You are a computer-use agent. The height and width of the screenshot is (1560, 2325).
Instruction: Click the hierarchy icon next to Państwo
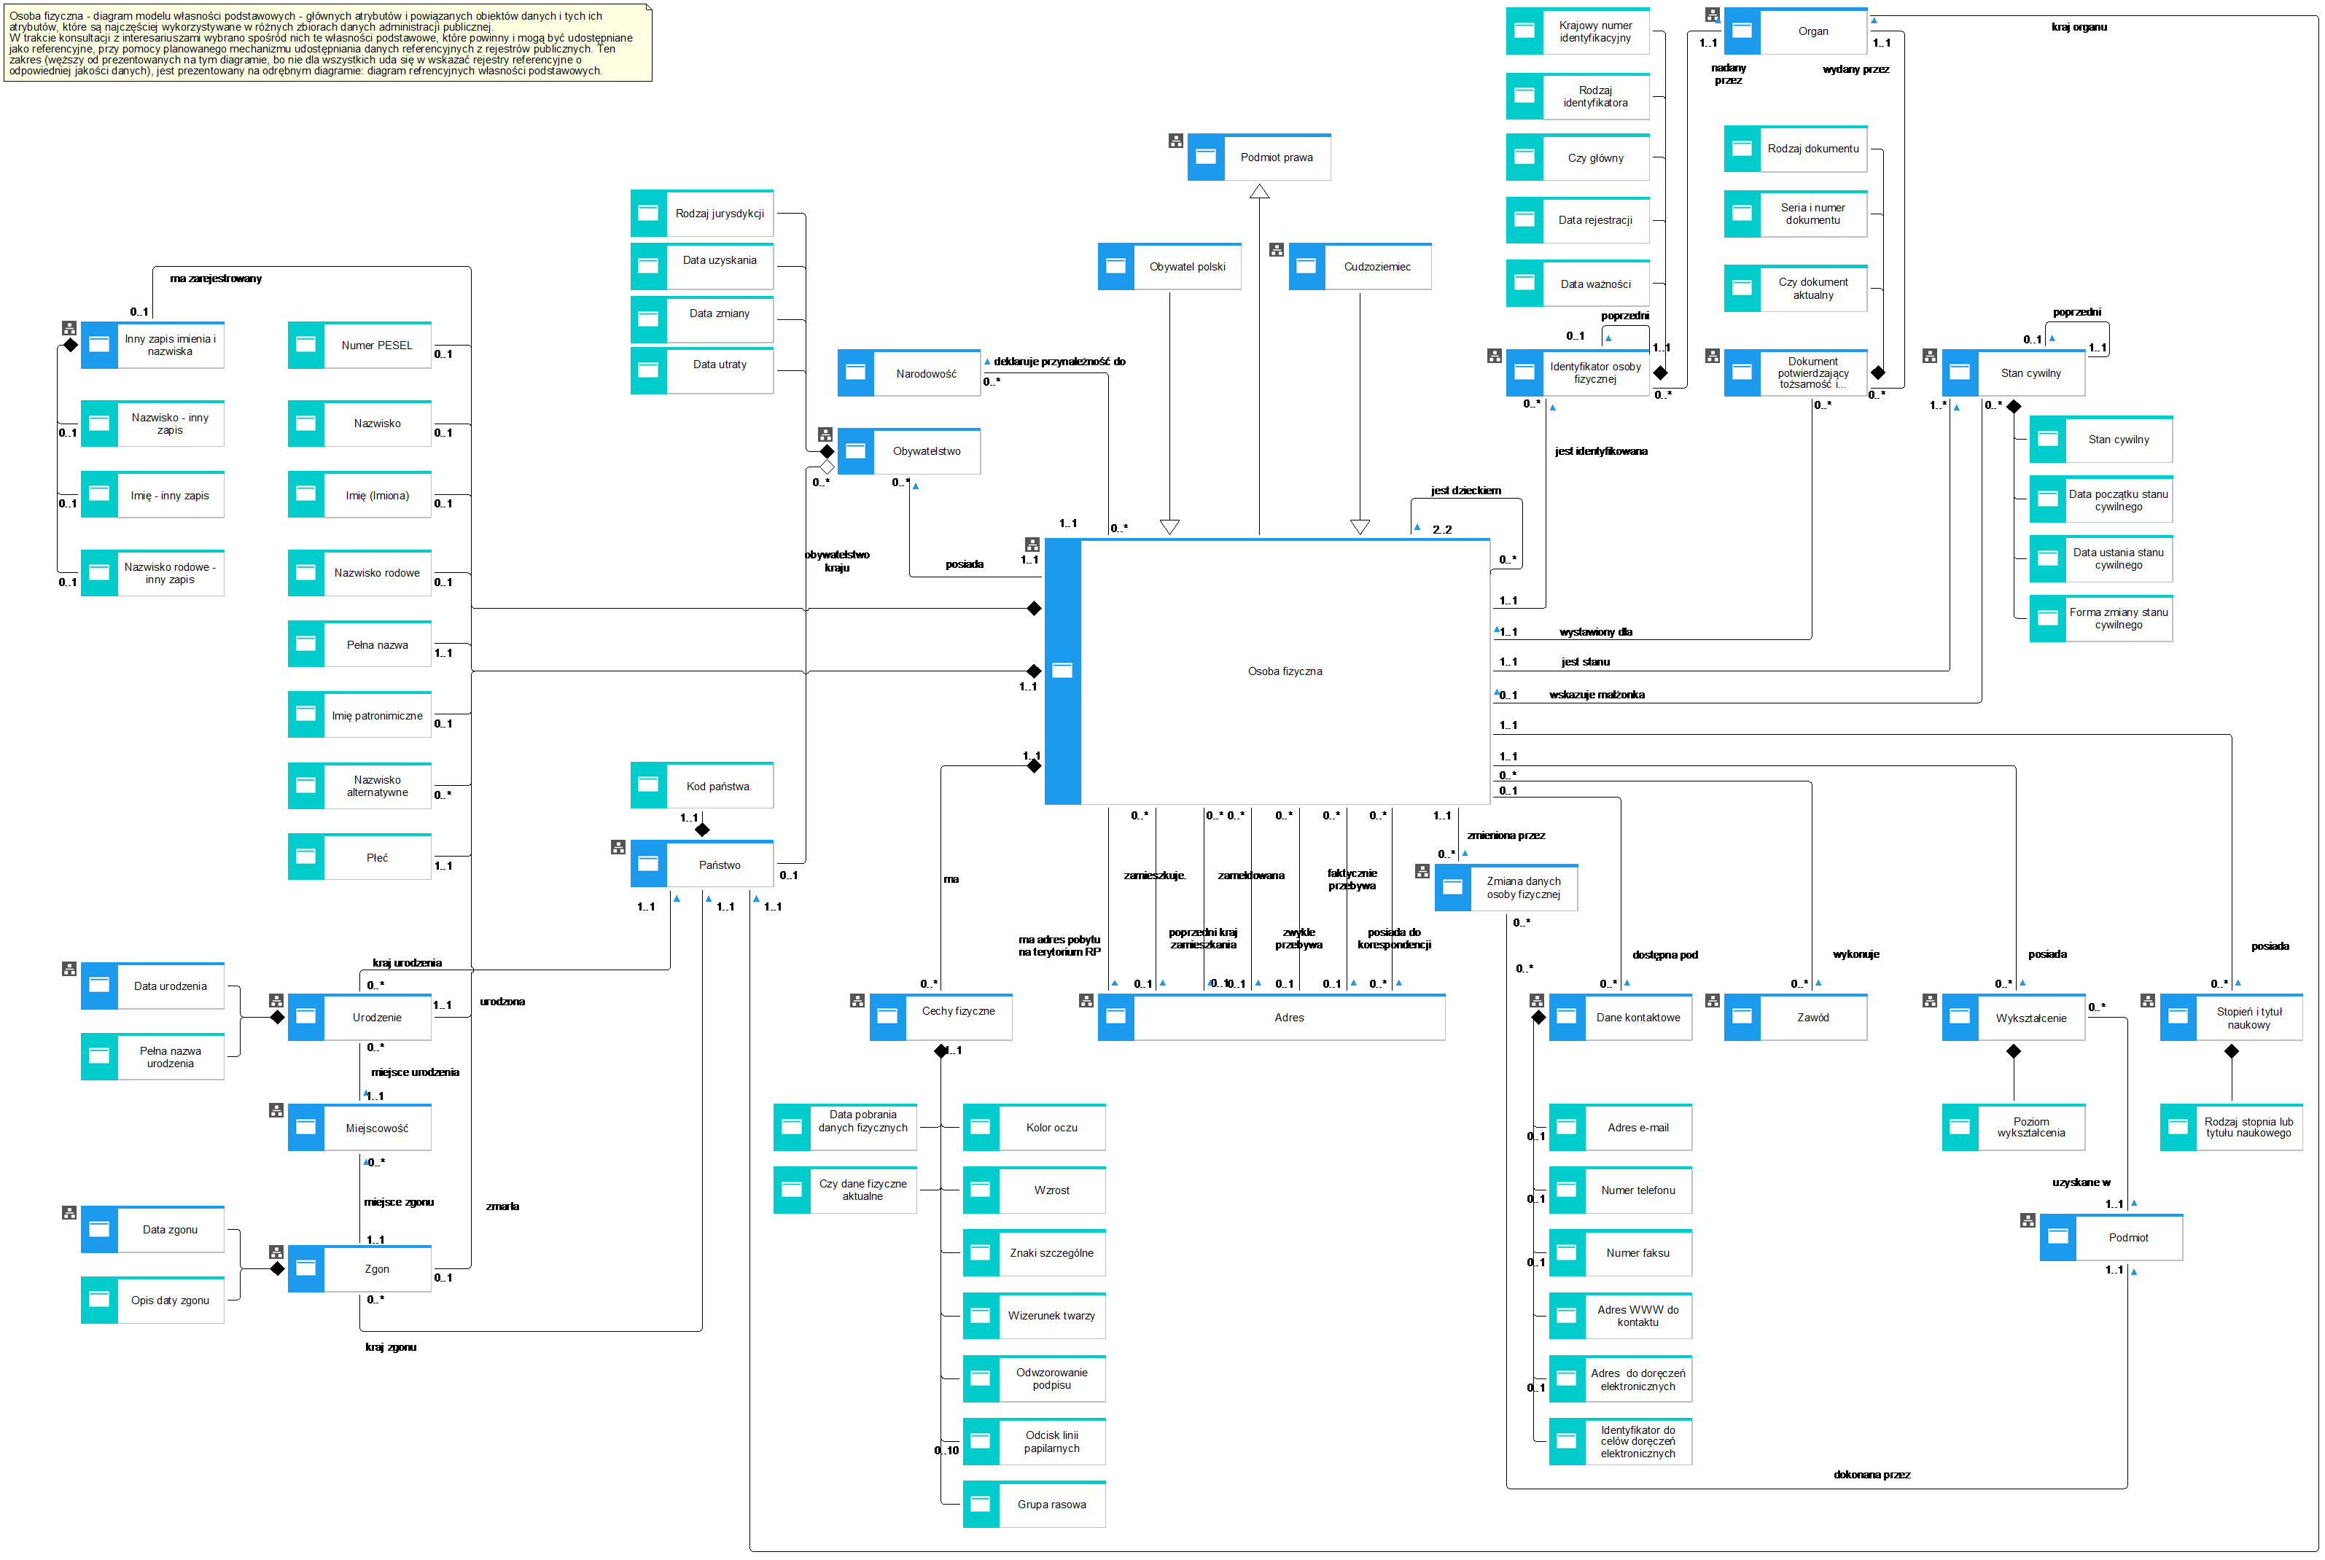click(x=618, y=848)
